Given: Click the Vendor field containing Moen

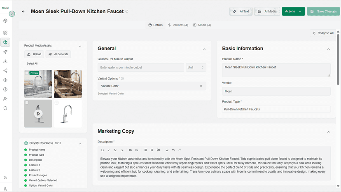Looking at the screenshot, I should click(276, 91).
